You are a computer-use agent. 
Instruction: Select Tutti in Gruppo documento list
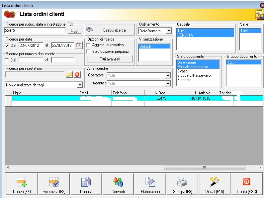(244, 62)
